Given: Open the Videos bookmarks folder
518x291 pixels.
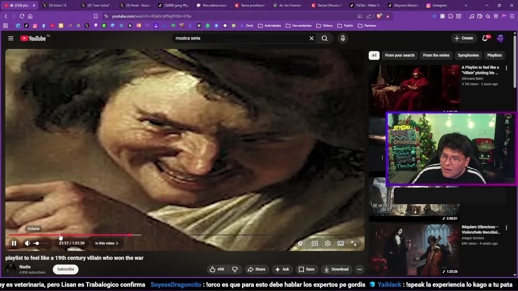Looking at the screenshot, I should click(x=325, y=25).
